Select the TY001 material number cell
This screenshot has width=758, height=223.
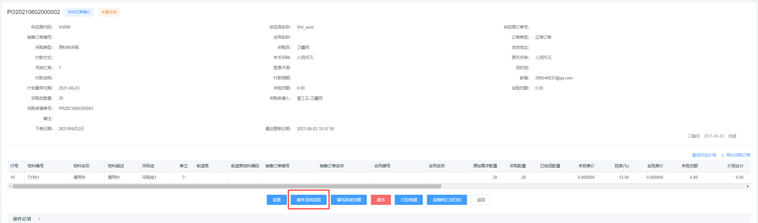point(33,177)
